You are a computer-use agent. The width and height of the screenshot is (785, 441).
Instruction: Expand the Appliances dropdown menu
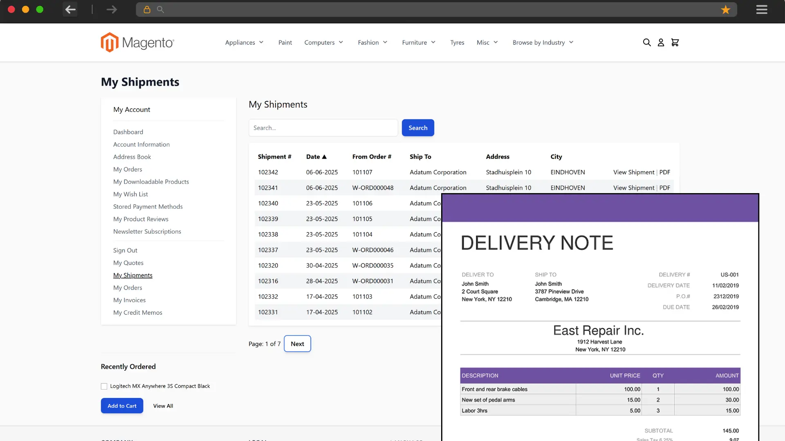(x=244, y=42)
